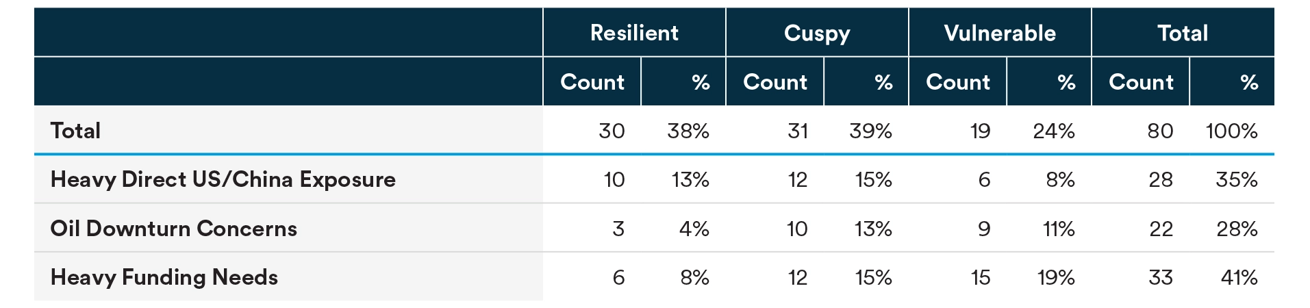1310x308 pixels.
Task: Click the 41% cell for Heavy Funding Needs
Action: click(x=1239, y=277)
